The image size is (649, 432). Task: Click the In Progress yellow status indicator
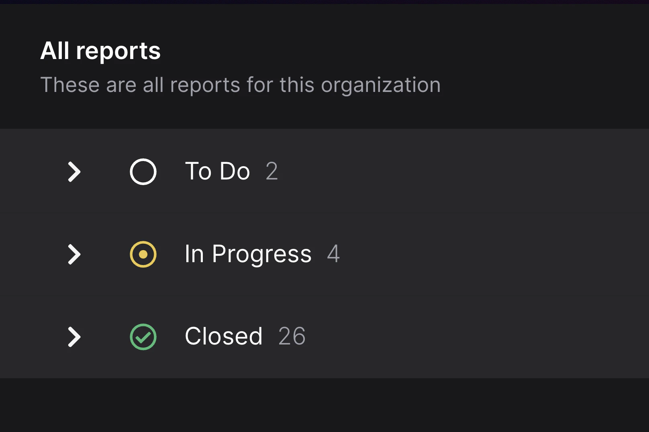(x=143, y=254)
